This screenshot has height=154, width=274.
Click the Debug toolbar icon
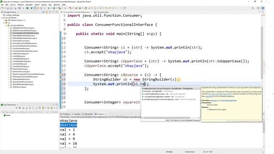coord(49,8)
